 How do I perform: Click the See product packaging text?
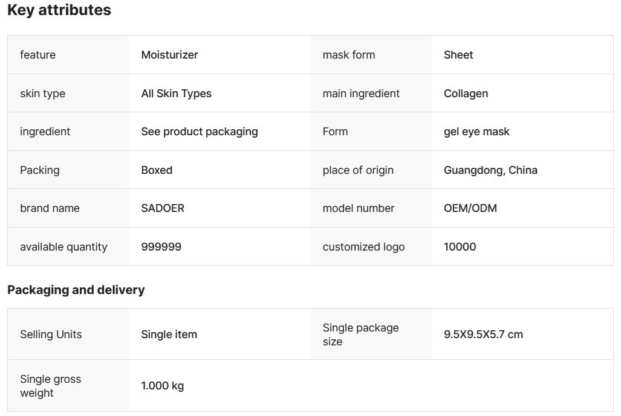tap(200, 132)
